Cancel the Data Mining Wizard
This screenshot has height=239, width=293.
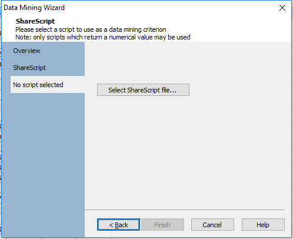212,225
